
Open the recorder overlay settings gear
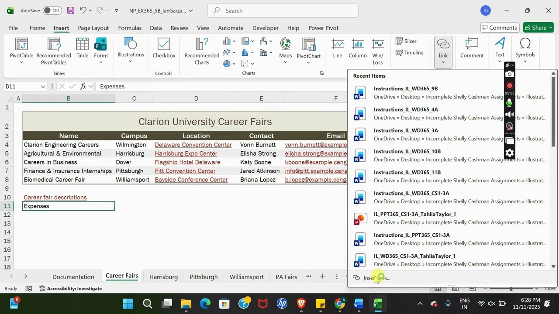(x=510, y=154)
